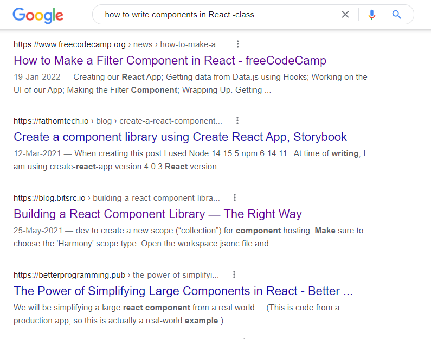
Task: Open 'How to Make a Filter Component in React' link
Action: [170, 61]
